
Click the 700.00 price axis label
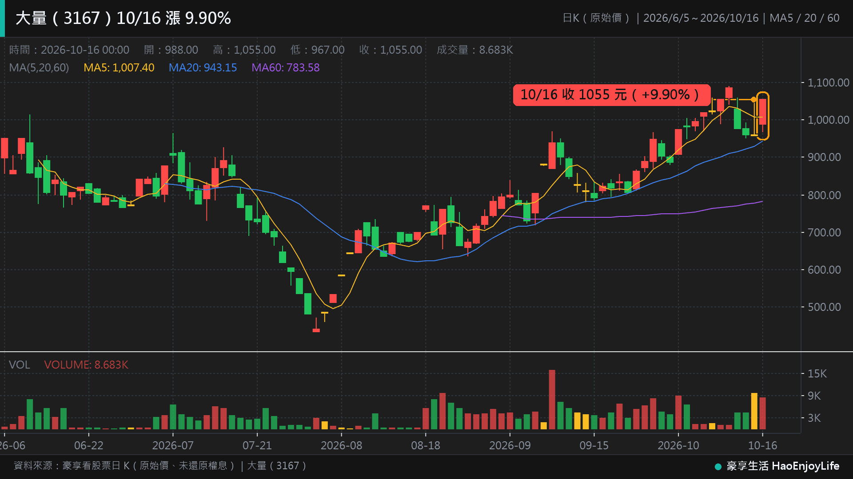[824, 232]
